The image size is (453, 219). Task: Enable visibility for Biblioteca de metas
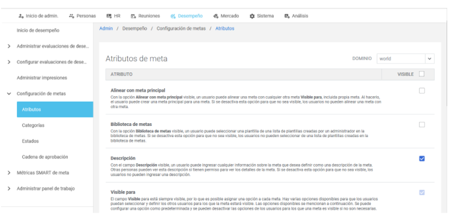[x=422, y=125]
